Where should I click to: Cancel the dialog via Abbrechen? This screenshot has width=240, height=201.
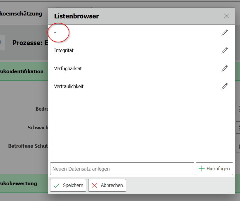(107, 185)
